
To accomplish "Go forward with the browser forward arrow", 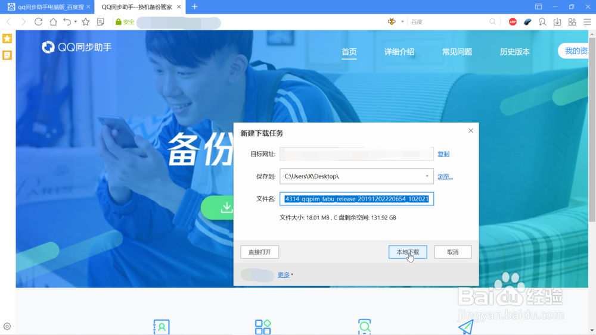I will coord(24,22).
